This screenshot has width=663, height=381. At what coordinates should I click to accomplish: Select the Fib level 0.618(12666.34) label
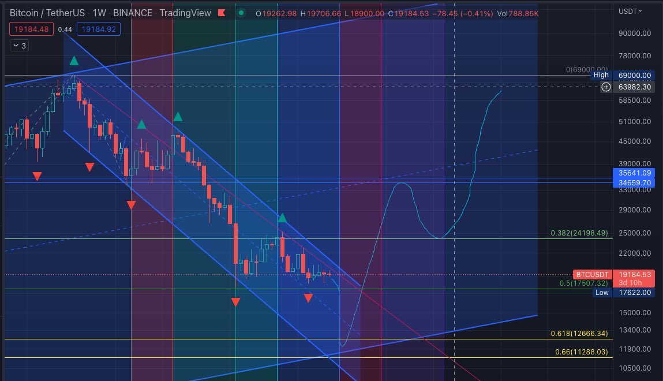(579, 334)
